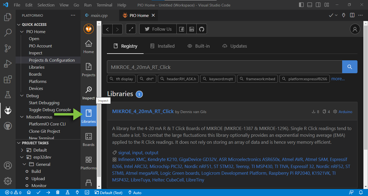
Task: Open Inspect in PIO Home sidebar
Action: click(x=88, y=93)
